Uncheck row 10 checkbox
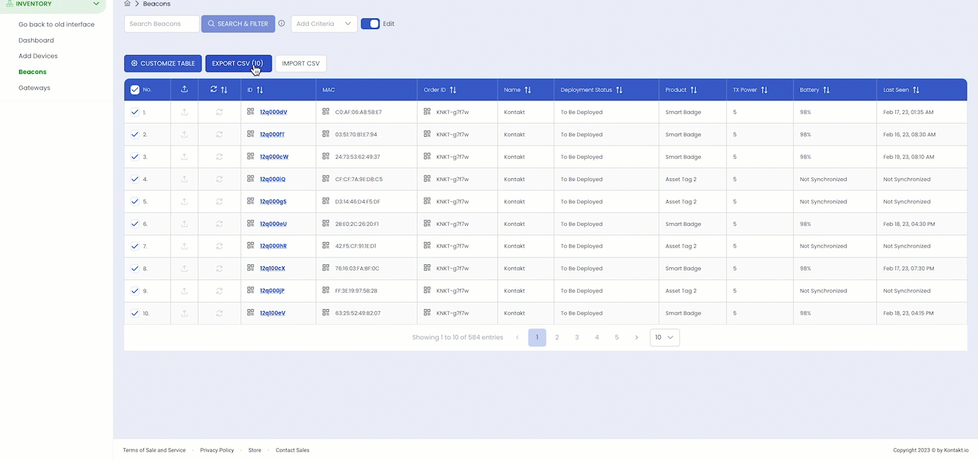The image size is (978, 461). 134,313
